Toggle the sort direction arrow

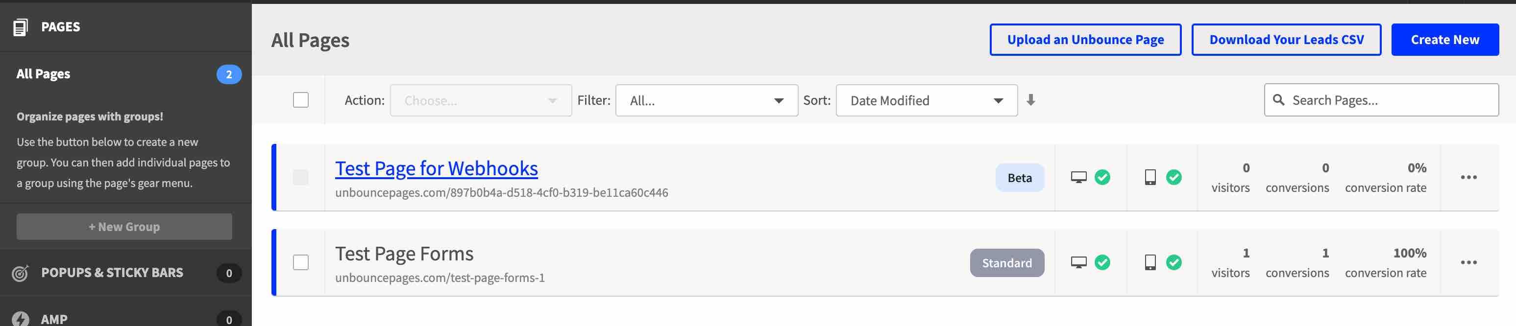[x=1032, y=100]
